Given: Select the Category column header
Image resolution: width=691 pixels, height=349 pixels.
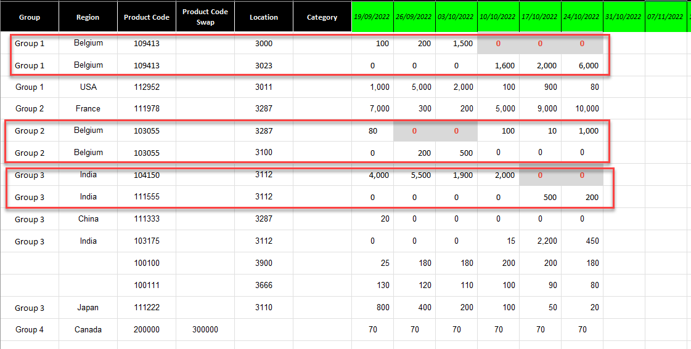Looking at the screenshot, I should [x=322, y=17].
